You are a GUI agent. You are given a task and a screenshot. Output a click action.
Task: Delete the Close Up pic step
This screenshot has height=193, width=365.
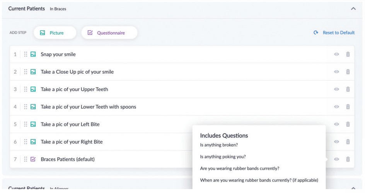pos(348,72)
